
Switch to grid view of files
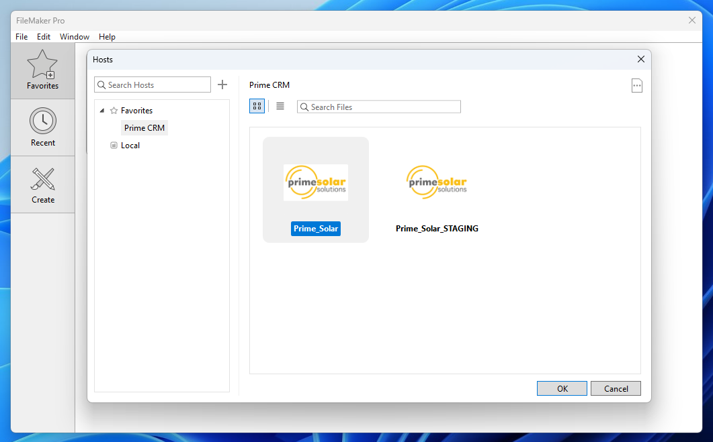257,106
